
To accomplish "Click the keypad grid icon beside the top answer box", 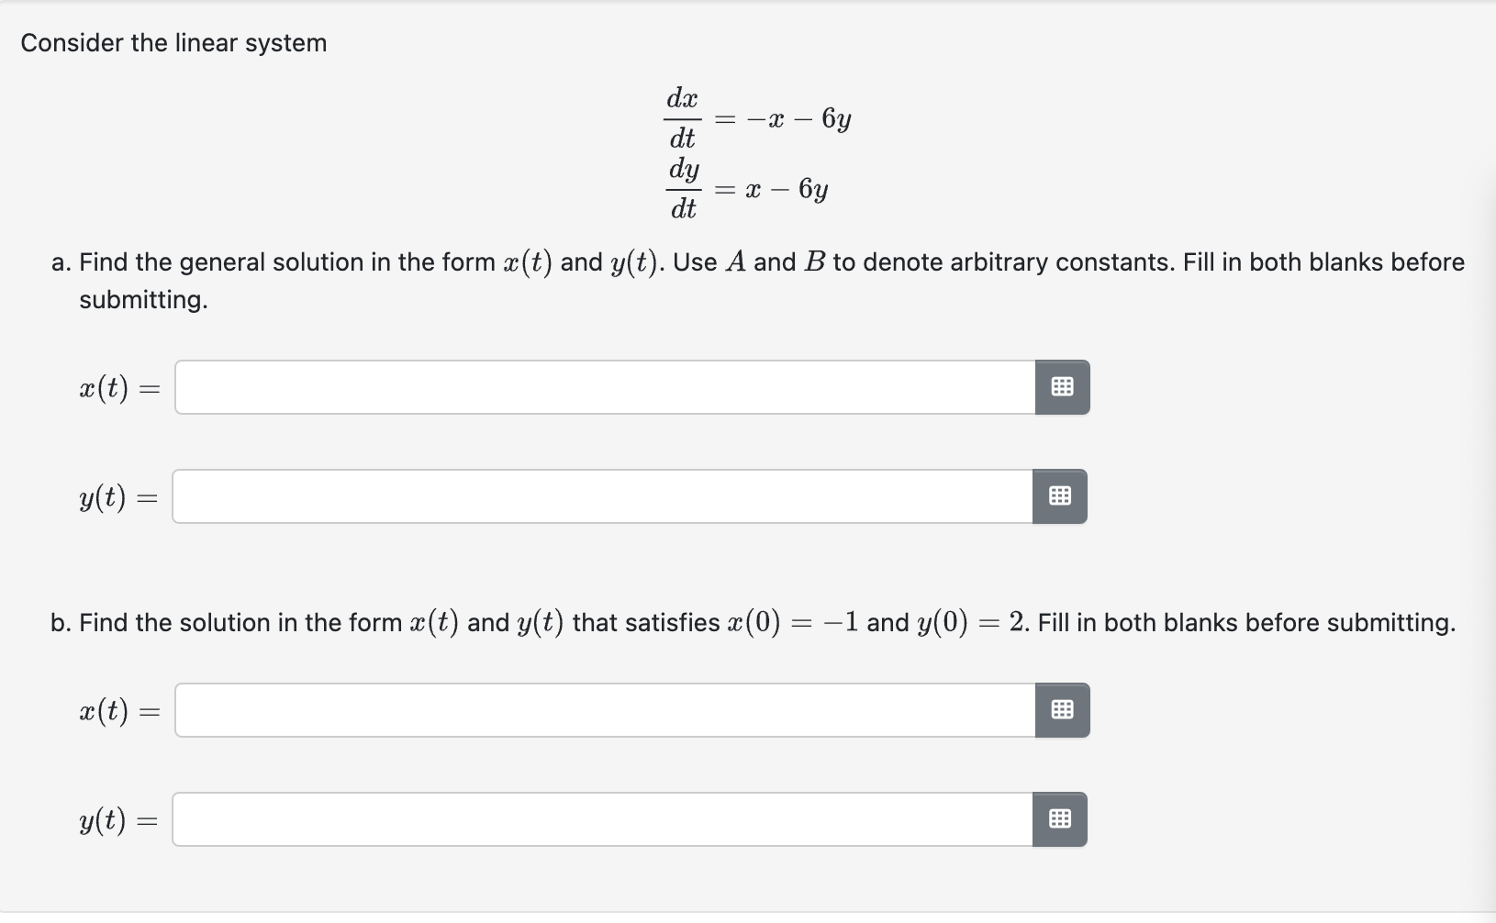I will [x=1062, y=387].
